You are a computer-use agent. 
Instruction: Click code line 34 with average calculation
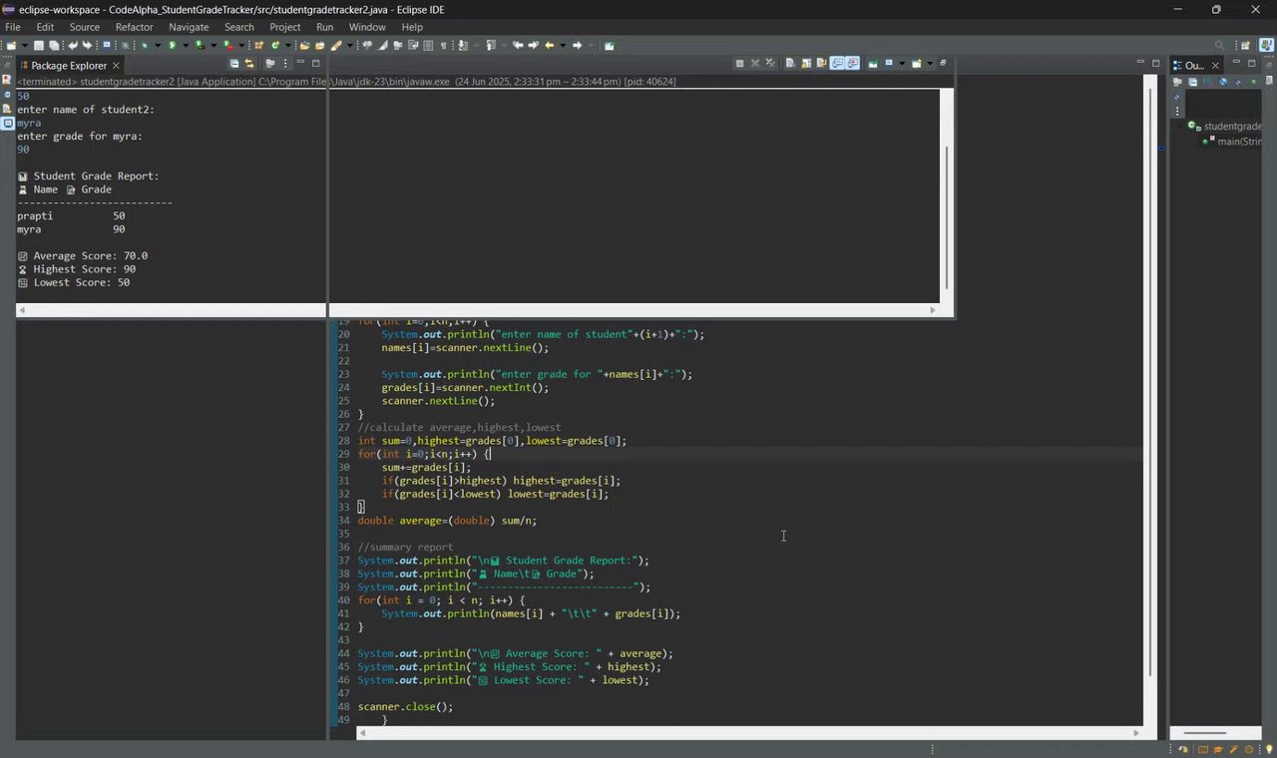[447, 521]
